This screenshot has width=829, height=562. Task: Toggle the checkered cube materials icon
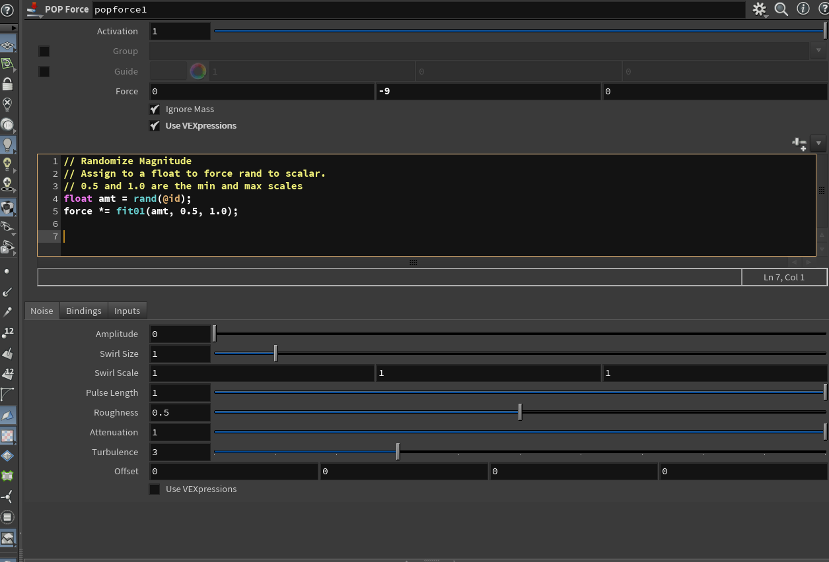(7, 207)
